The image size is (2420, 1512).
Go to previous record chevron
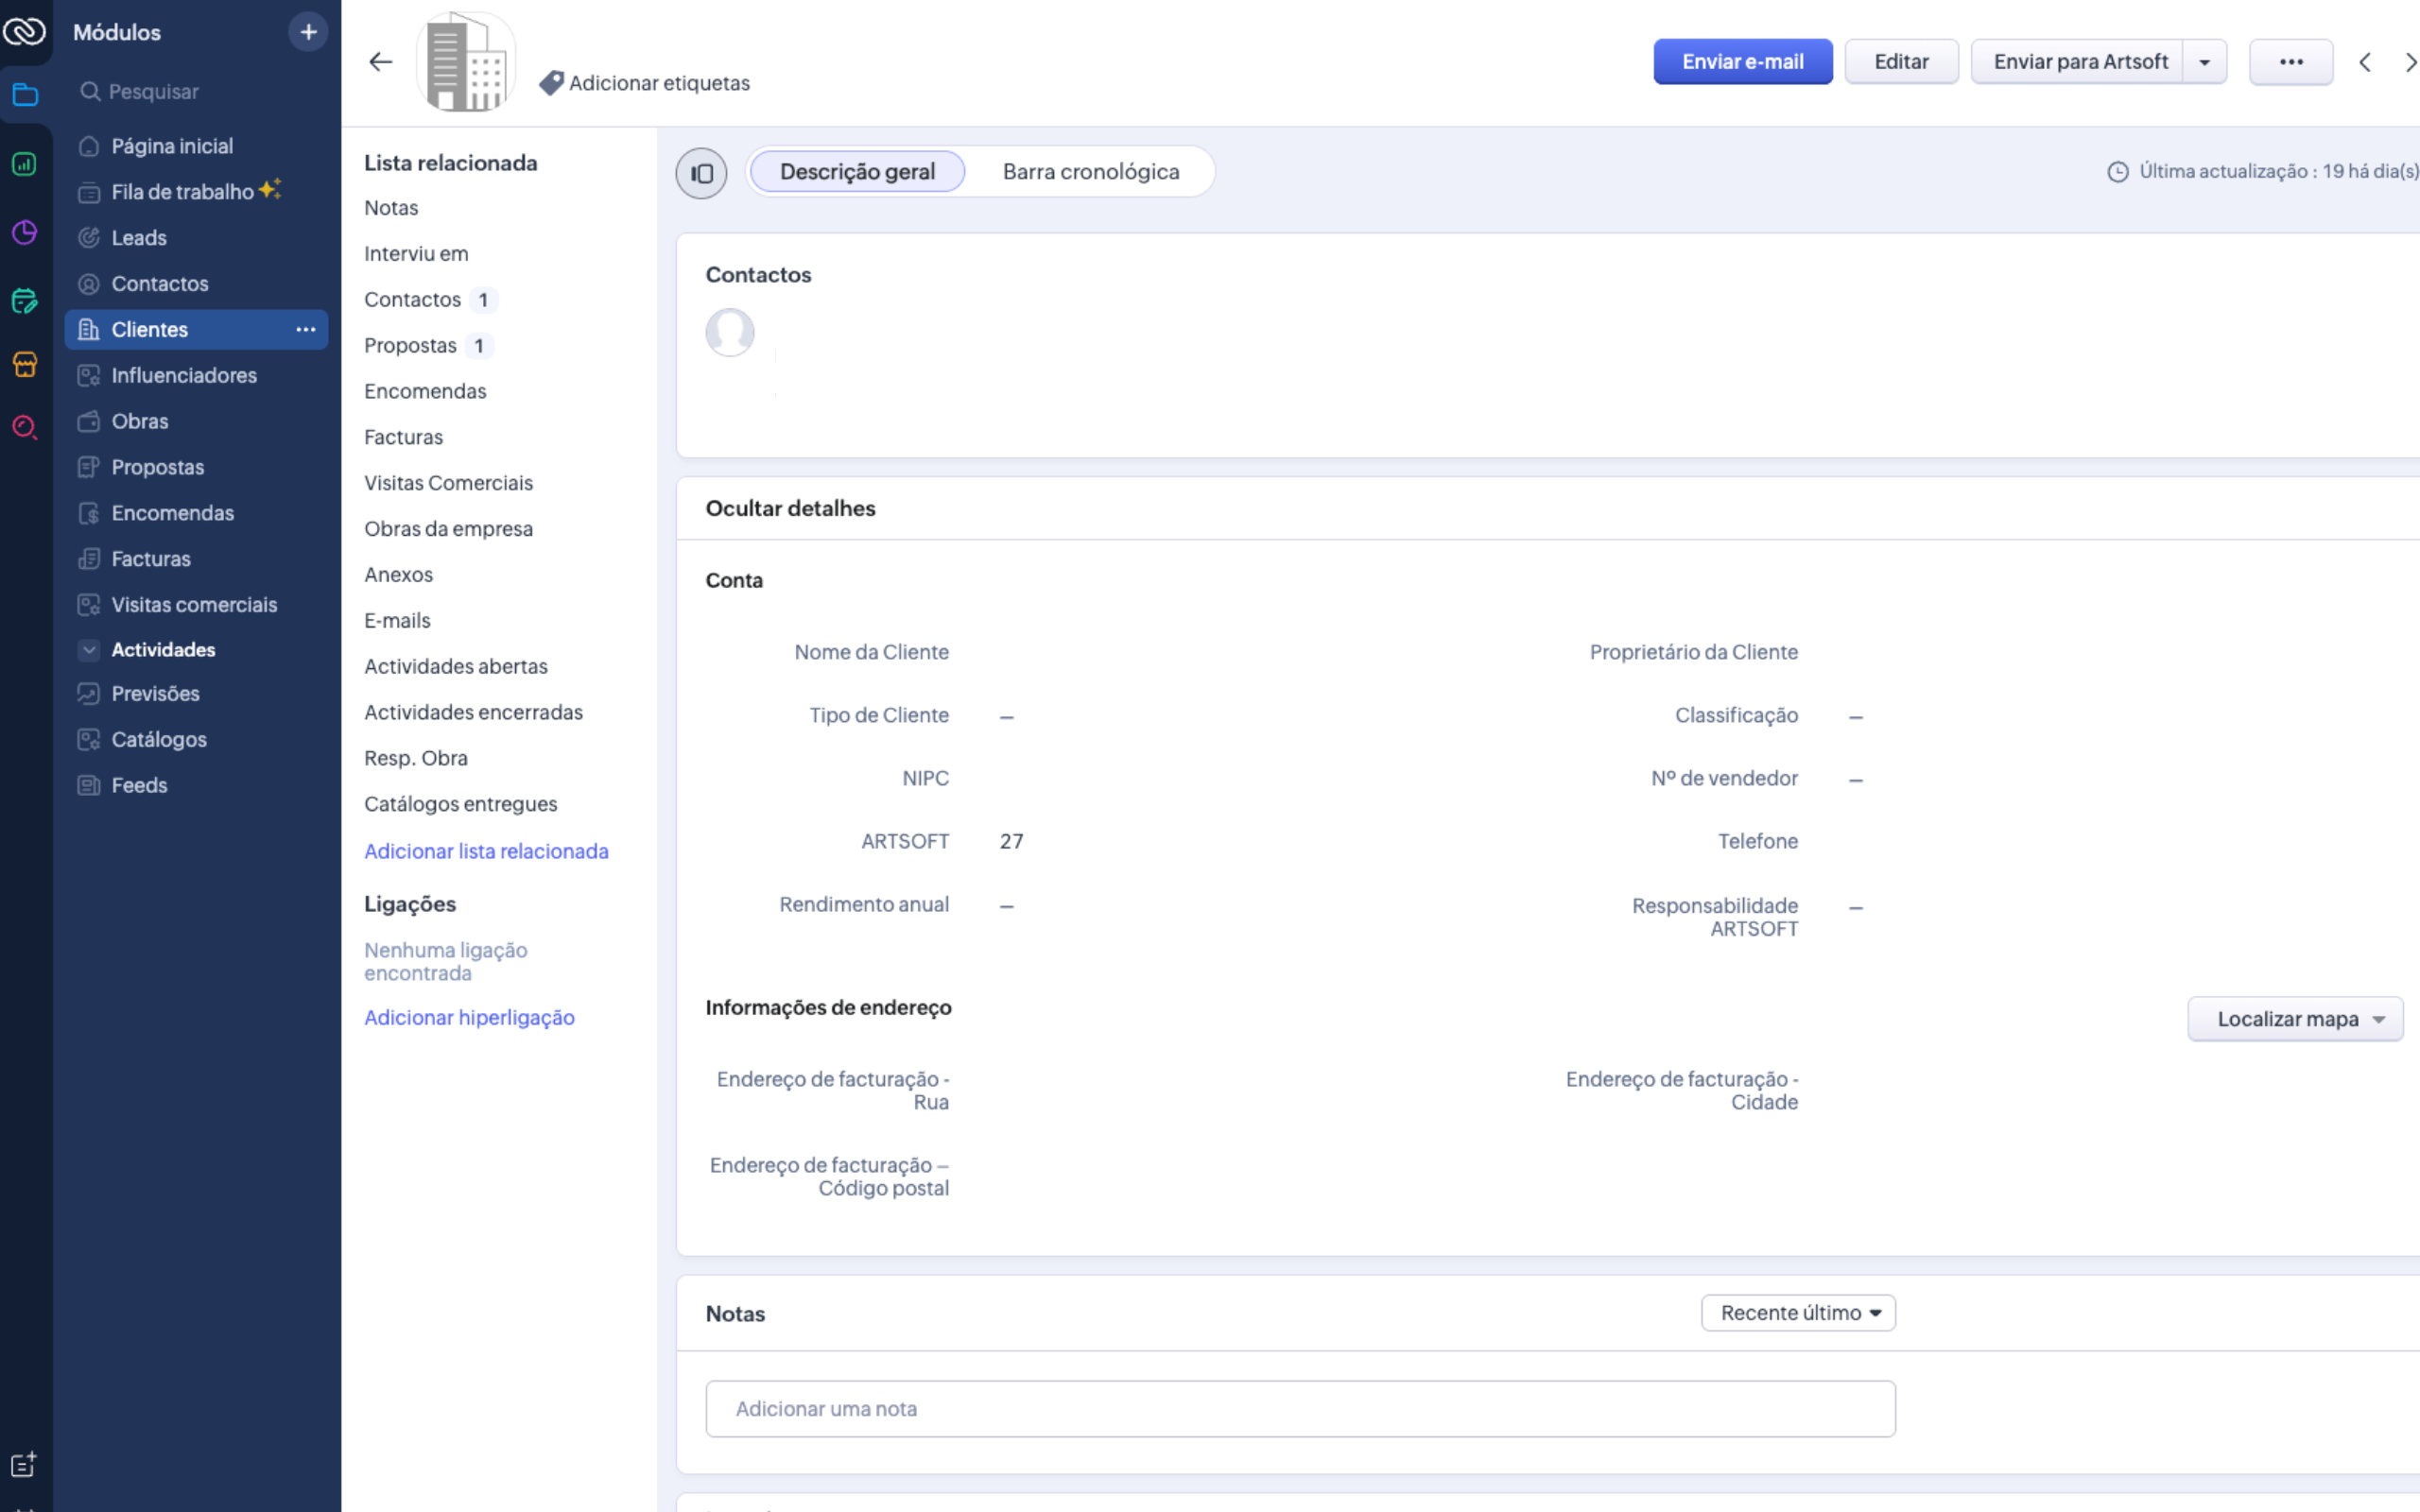[x=2365, y=62]
